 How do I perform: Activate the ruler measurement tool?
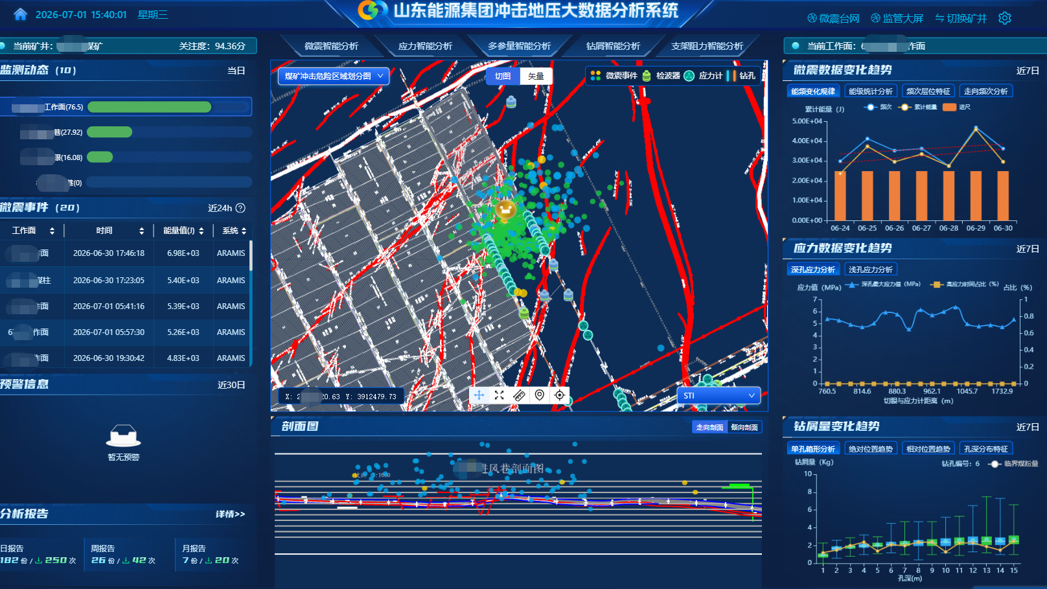pyautogui.click(x=519, y=395)
